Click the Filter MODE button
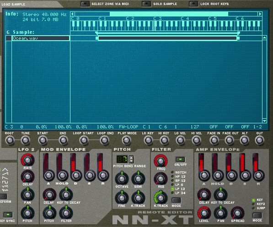Screen dimensions: 273x227 pos(177,201)
